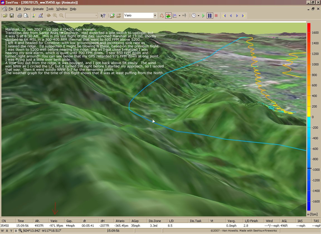321x234 pixels.
Task: Jump to the flight start with rewind arrow
Action: pos(225,16)
